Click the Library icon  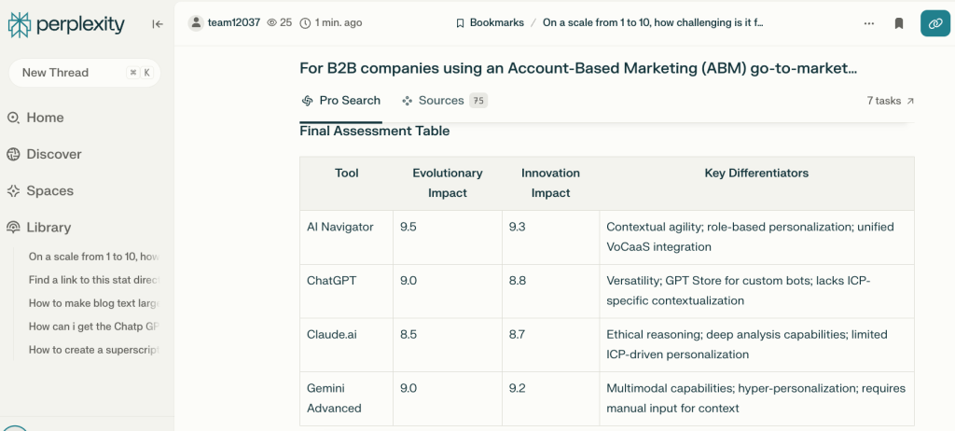pos(13,228)
